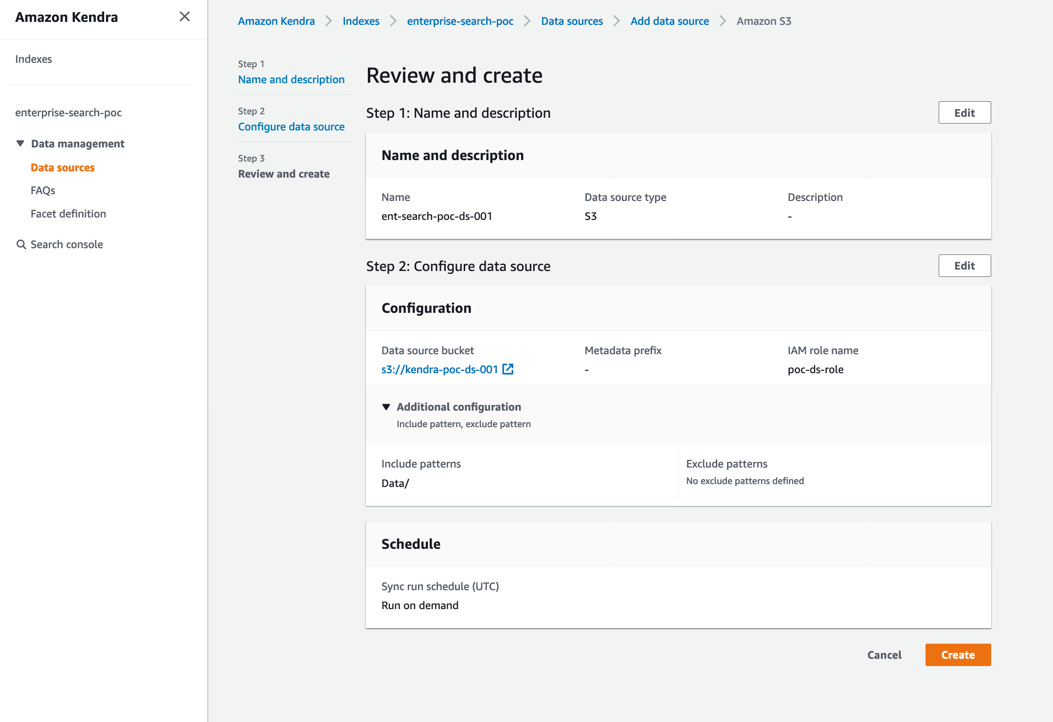Open enterprise-search-poc breadcrumb

click(460, 21)
